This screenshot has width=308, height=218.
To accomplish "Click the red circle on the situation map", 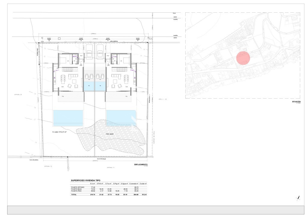I will pos(242,58).
